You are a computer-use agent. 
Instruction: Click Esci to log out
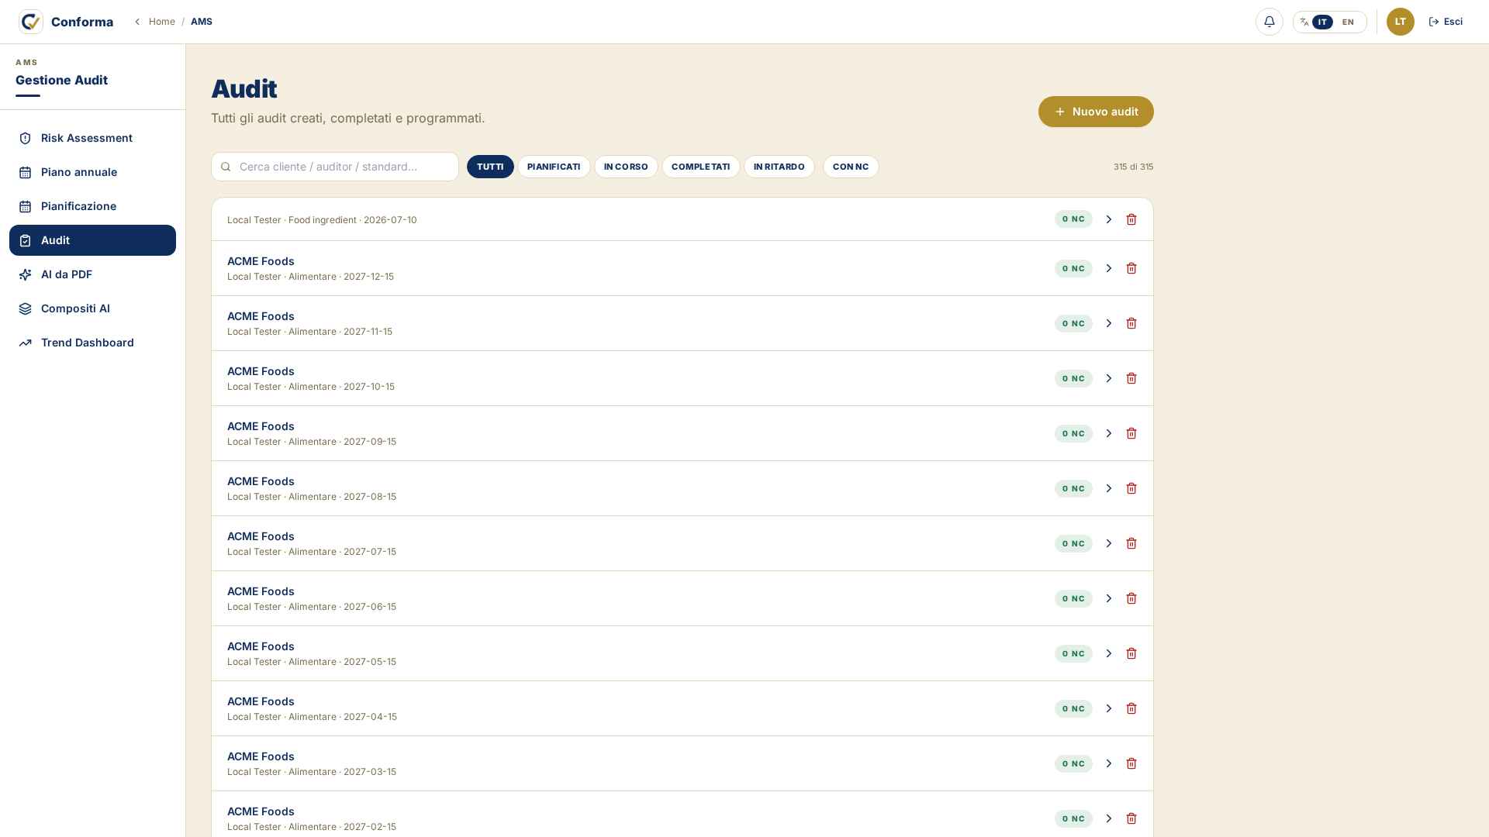click(1446, 22)
